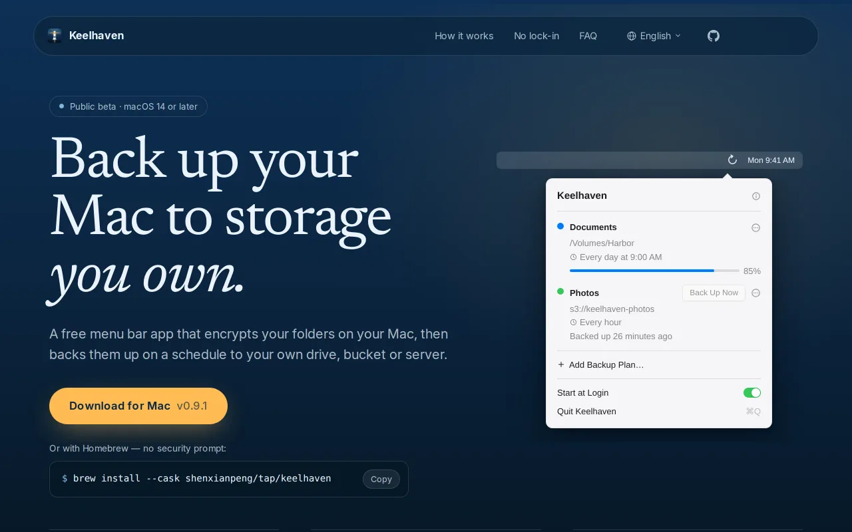Click the Documents plan name
The width and height of the screenshot is (852, 532).
tap(593, 227)
